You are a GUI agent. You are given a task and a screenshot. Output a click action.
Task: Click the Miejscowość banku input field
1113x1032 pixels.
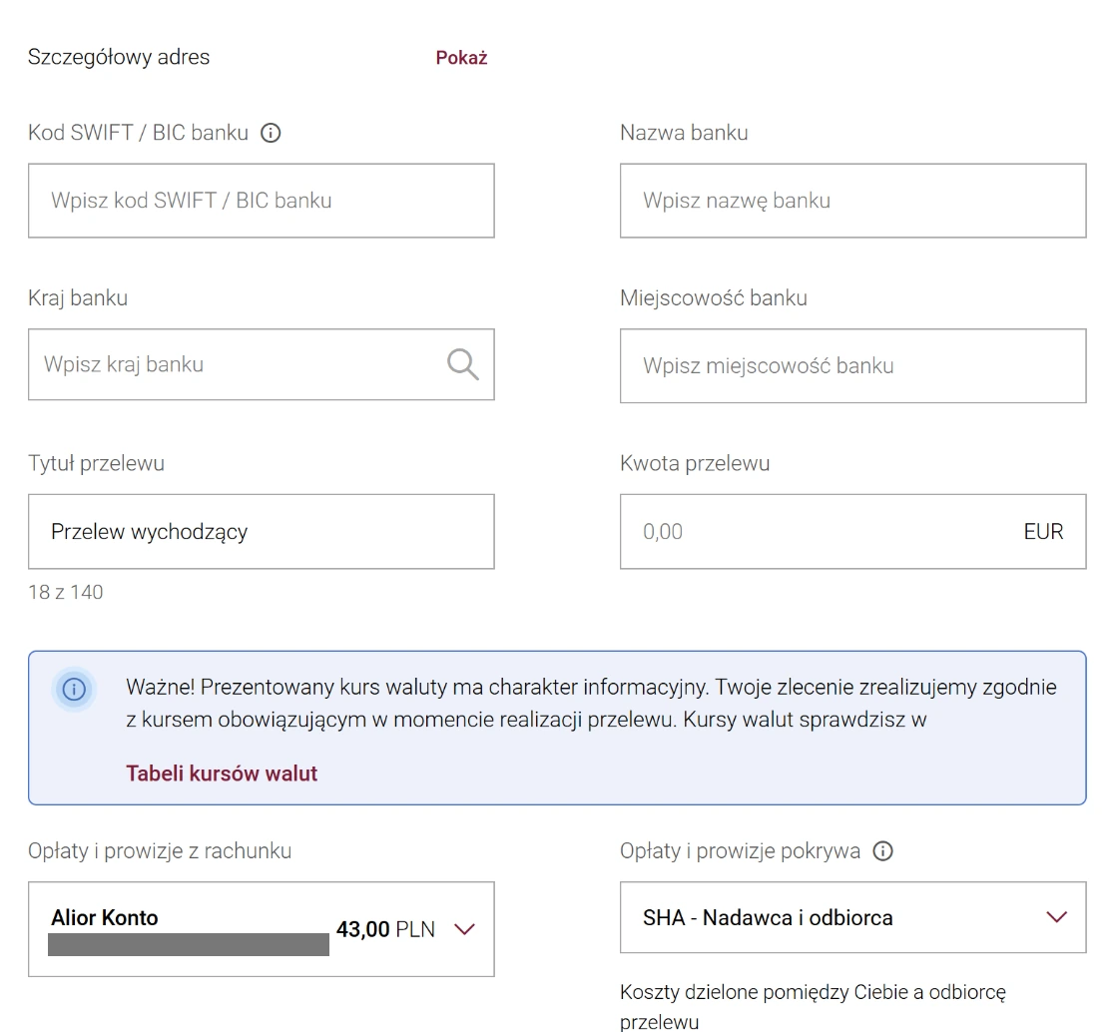coord(852,365)
